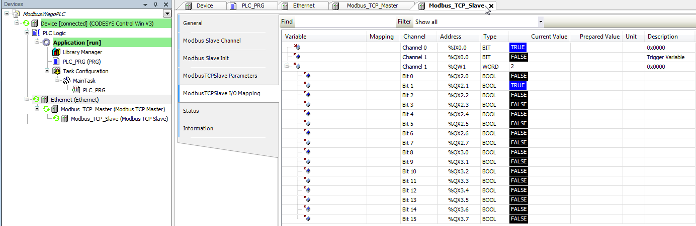Pin the Devices panel with pushpin
The height and width of the screenshot is (226, 696).
[x=156, y=5]
